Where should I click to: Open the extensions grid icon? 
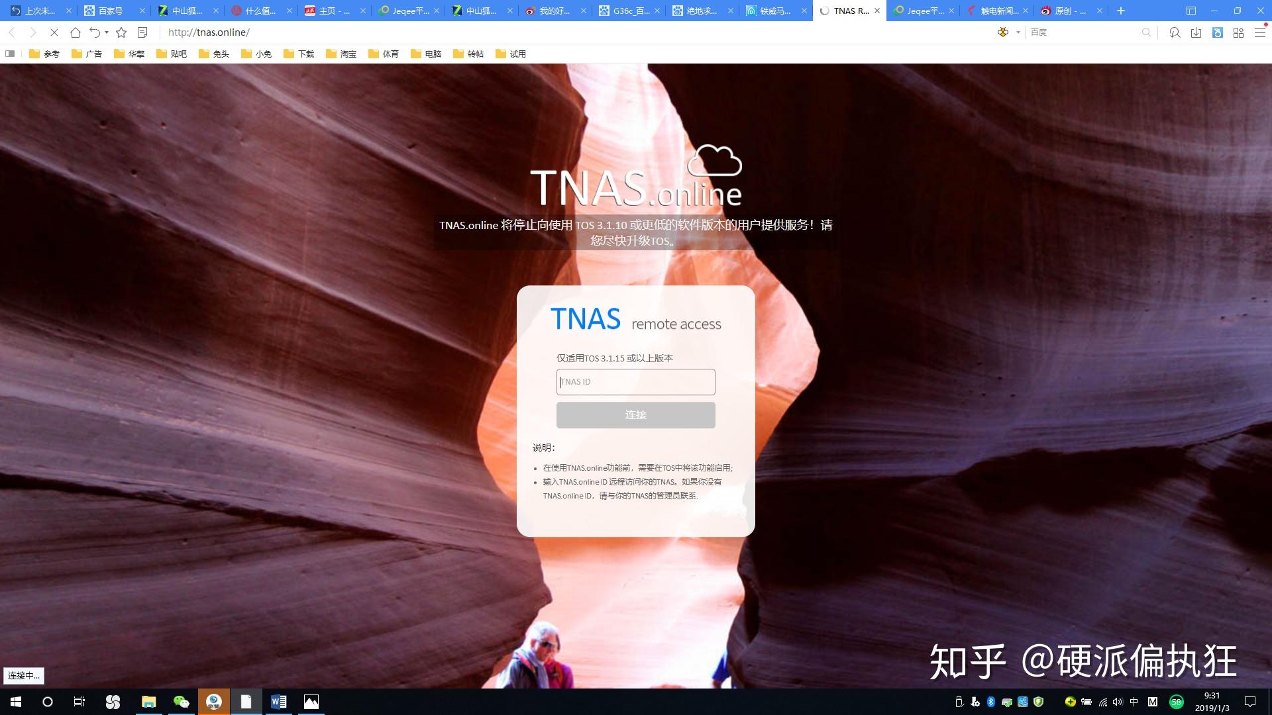[x=1238, y=32]
